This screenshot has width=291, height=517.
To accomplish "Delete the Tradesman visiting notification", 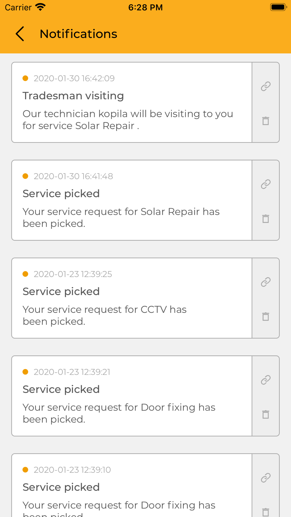I will (x=266, y=121).
